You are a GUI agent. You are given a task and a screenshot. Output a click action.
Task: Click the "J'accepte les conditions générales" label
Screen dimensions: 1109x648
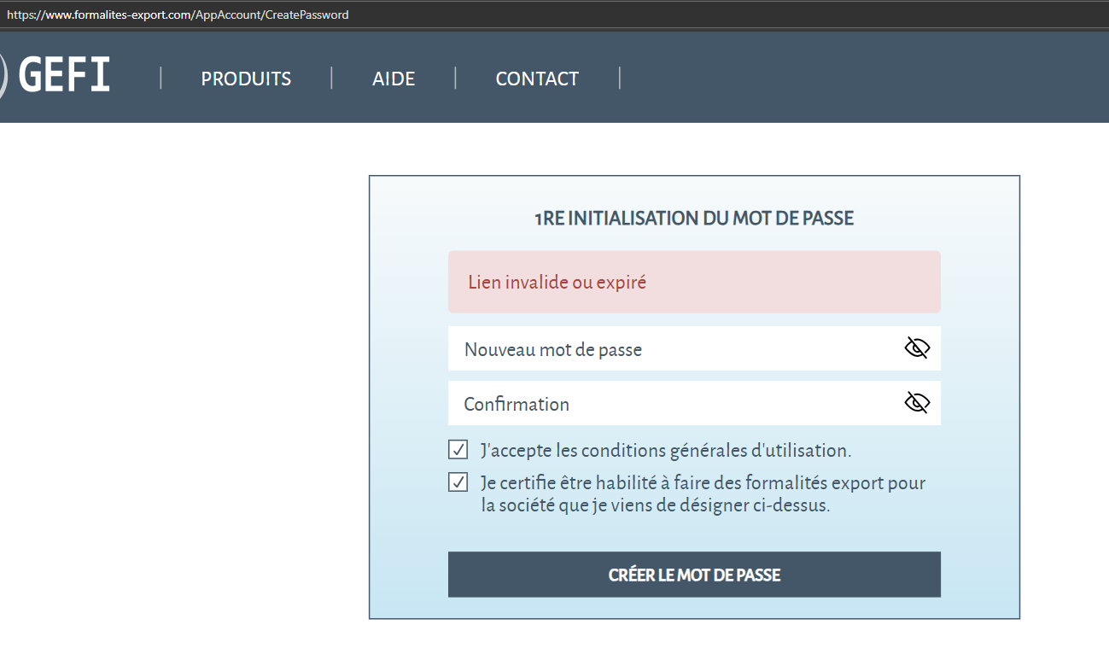tap(666, 450)
